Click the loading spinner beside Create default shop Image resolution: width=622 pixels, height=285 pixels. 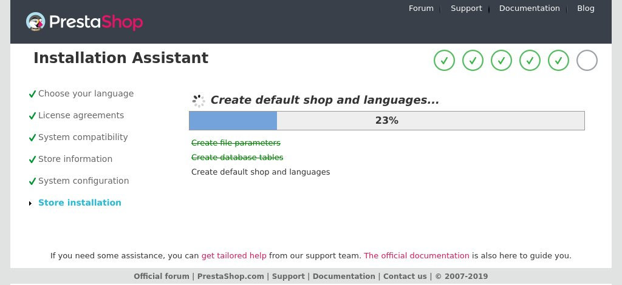pos(199,101)
